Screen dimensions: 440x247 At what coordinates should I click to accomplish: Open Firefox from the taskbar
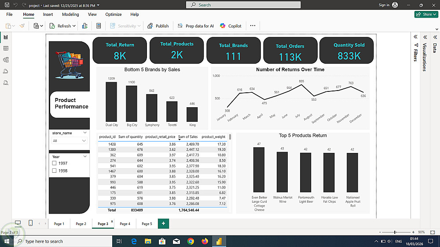205,241
